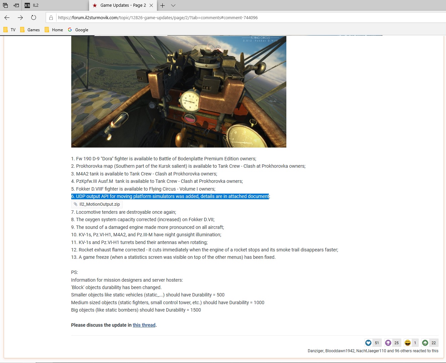Click the 'Rocket exhaust flame corrected' line
446x363 pixels.
[x=205, y=250]
